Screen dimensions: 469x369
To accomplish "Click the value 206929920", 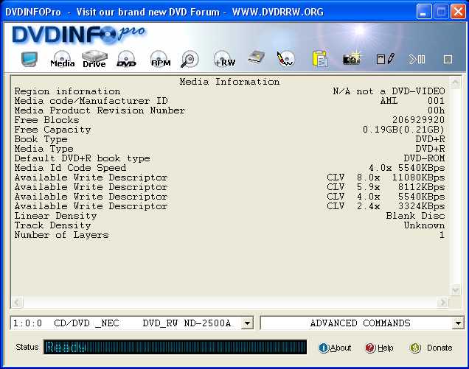I will 418,120.
